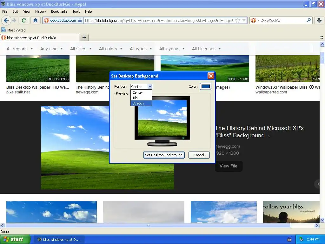
Task: Switch to the bliss windows xp tab
Action: point(40,37)
